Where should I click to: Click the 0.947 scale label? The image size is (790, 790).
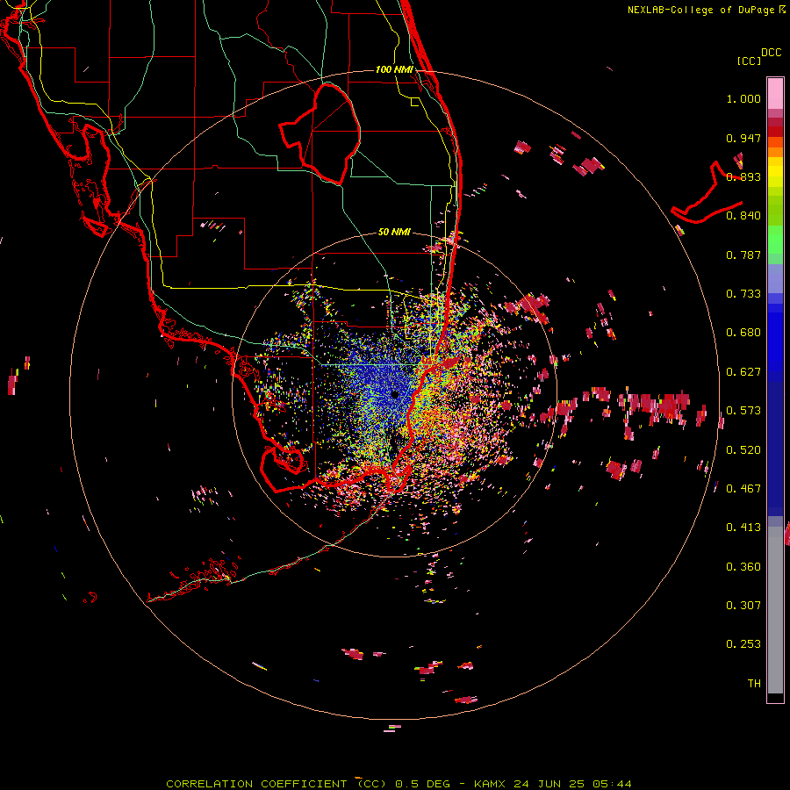coord(743,138)
